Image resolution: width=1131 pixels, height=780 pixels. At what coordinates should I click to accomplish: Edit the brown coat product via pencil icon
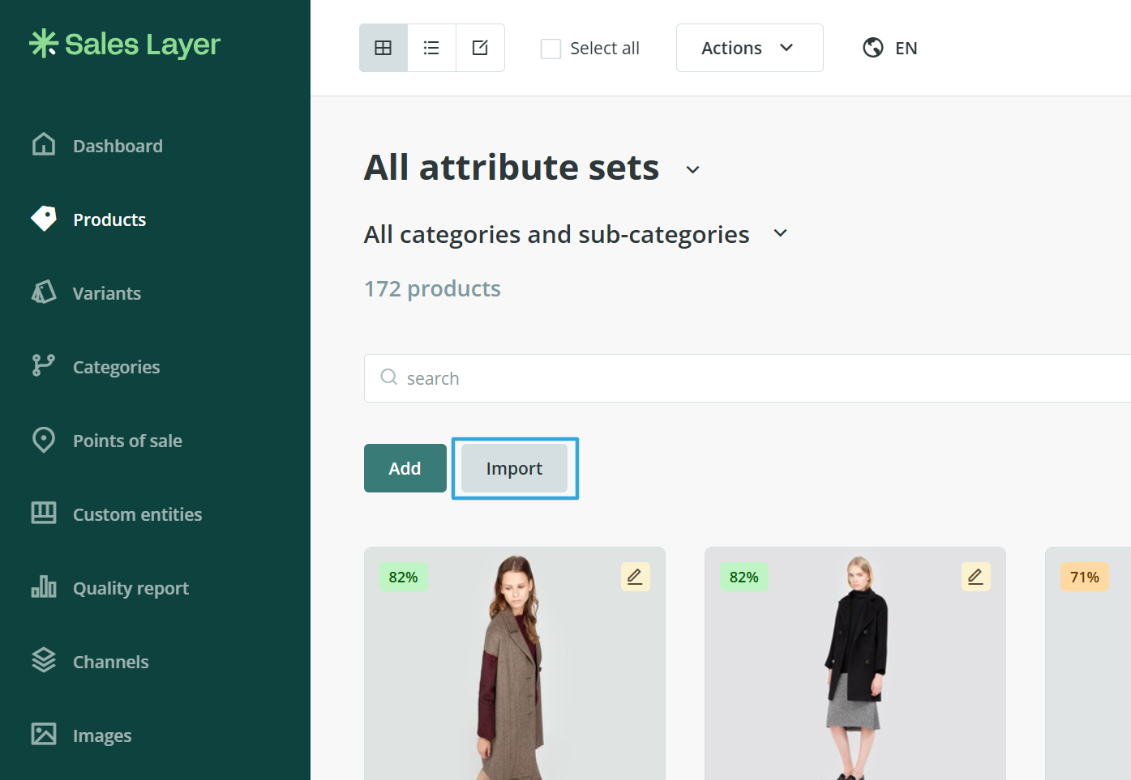[x=635, y=577]
